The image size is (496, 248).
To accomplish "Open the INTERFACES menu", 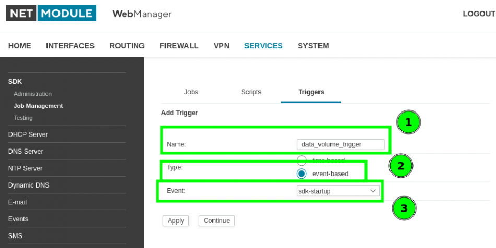I will pyautogui.click(x=70, y=46).
